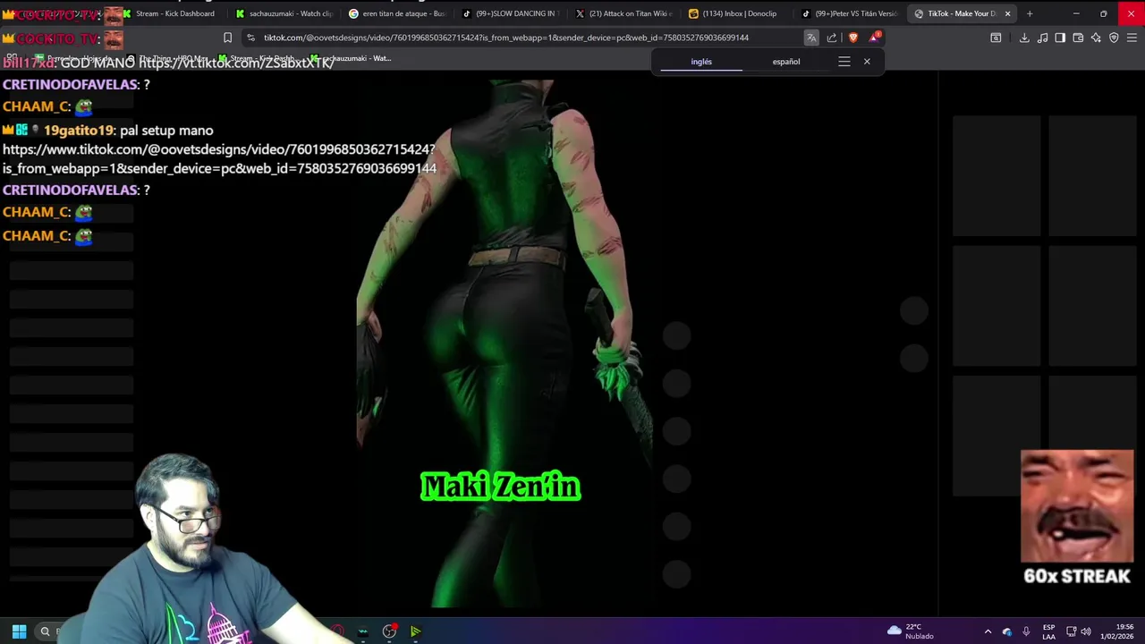
Task: Switch to Peter VS Titán TikTok tab
Action: tap(848, 13)
